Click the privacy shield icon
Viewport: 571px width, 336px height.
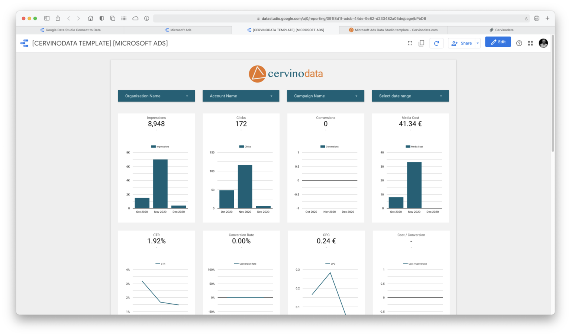click(101, 18)
